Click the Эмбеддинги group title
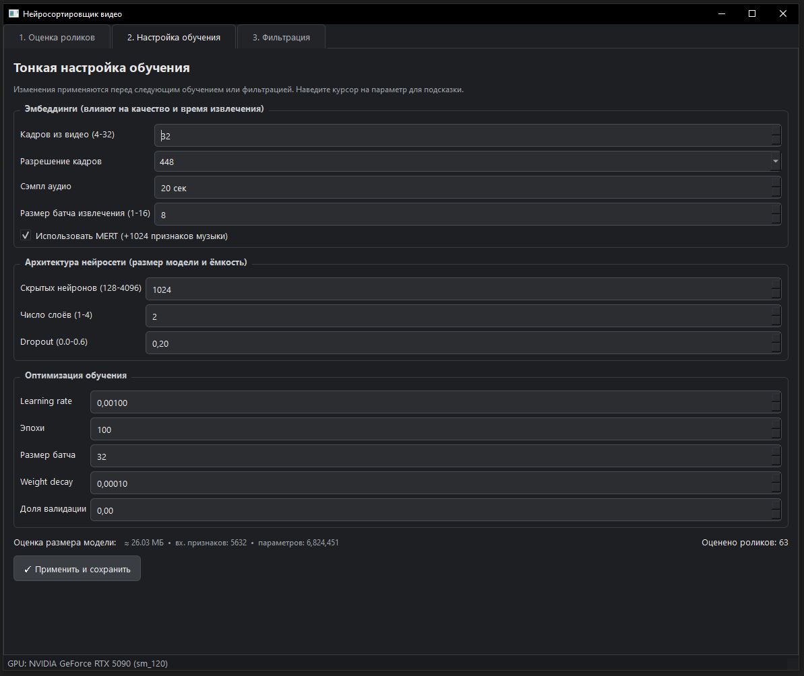This screenshot has height=676, width=804. point(144,108)
